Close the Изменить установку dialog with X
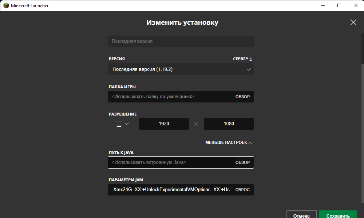Image resolution: width=364 pixels, height=218 pixels. (353, 22)
